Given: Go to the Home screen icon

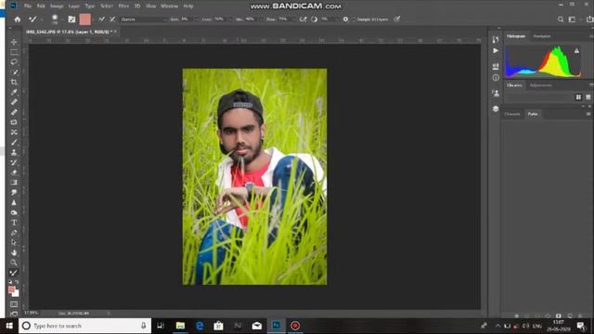Looking at the screenshot, I should (18, 19).
